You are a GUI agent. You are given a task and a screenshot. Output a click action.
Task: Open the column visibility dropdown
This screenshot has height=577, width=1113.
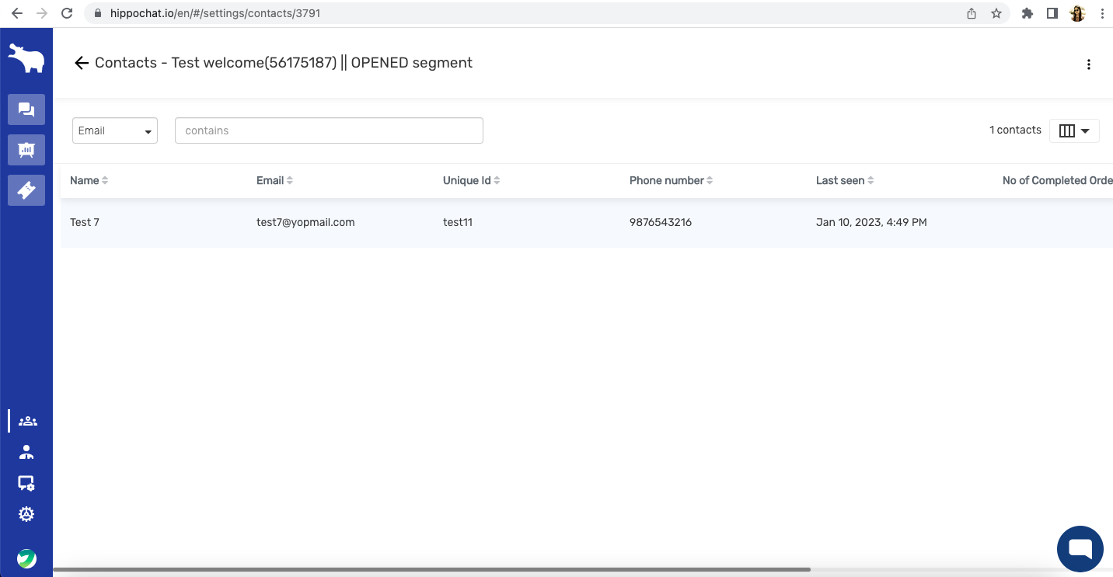tap(1074, 130)
